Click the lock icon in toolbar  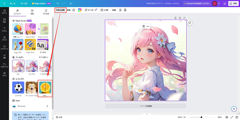pos(125,10)
